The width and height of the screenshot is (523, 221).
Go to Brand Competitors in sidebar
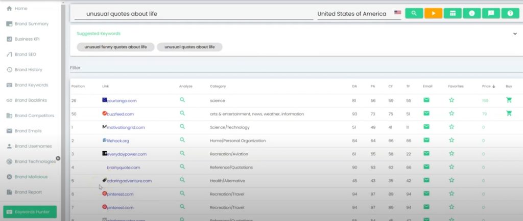point(34,116)
